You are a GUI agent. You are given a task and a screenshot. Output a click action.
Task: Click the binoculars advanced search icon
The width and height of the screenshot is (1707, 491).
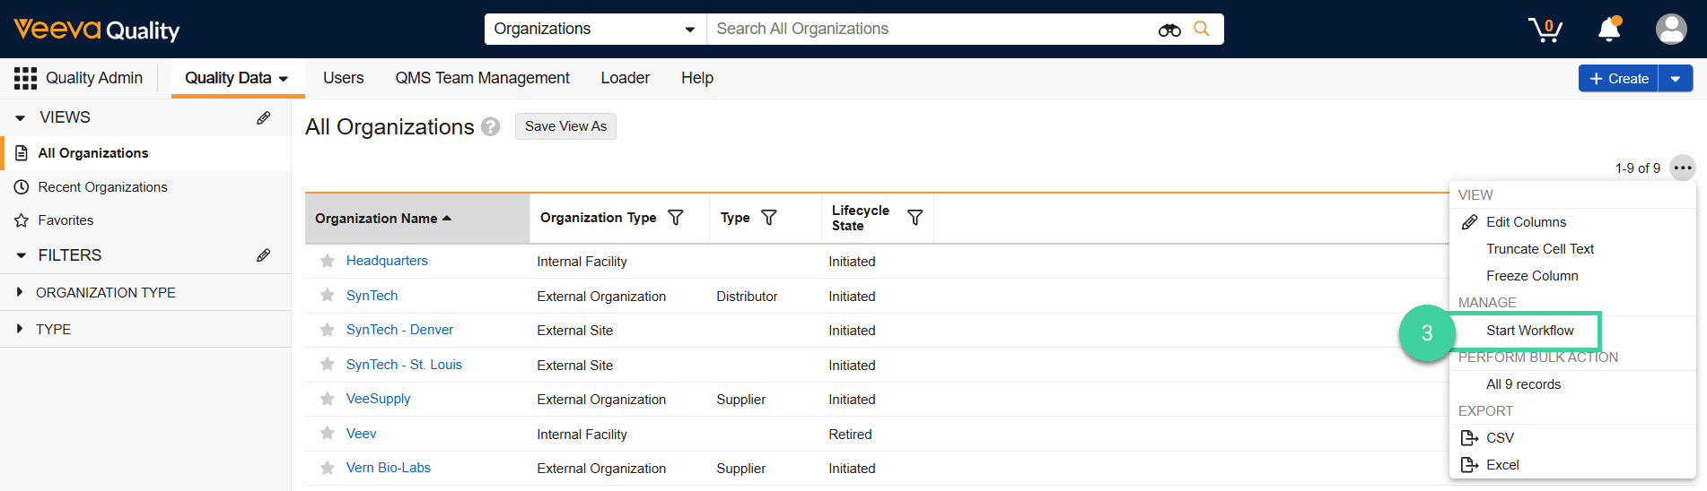[x=1169, y=30]
